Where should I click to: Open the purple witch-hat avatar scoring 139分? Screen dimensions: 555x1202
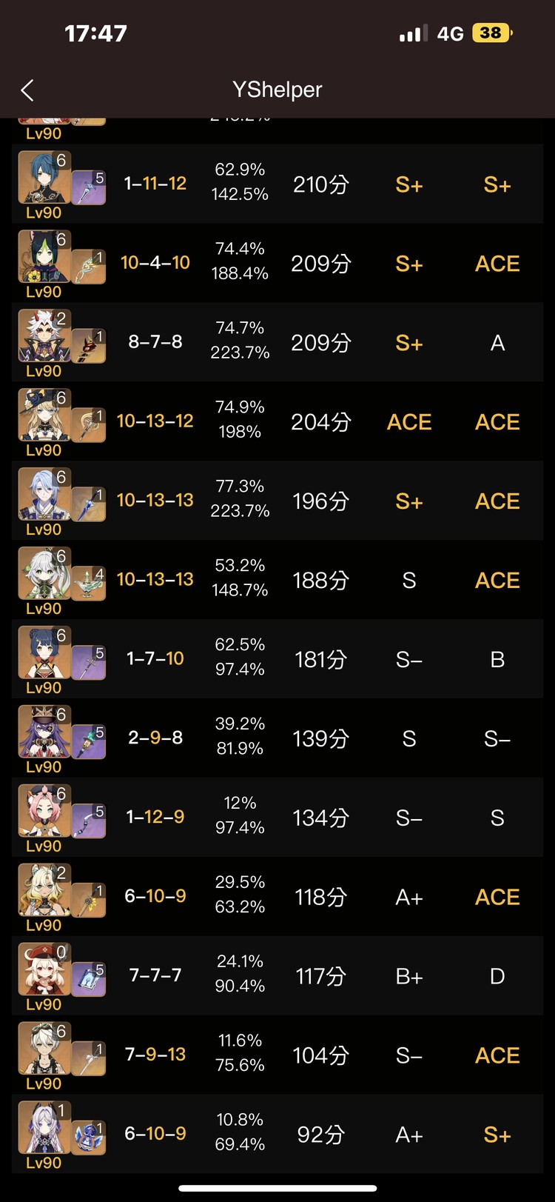(44, 732)
